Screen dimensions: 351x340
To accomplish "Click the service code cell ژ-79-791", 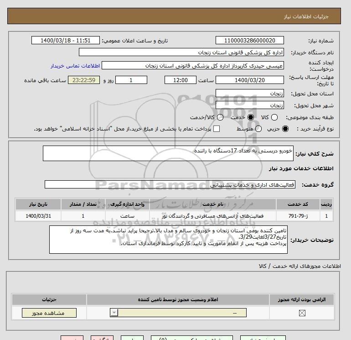I will click(298, 216).
